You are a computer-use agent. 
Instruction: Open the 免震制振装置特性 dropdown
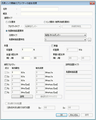tap(65, 40)
